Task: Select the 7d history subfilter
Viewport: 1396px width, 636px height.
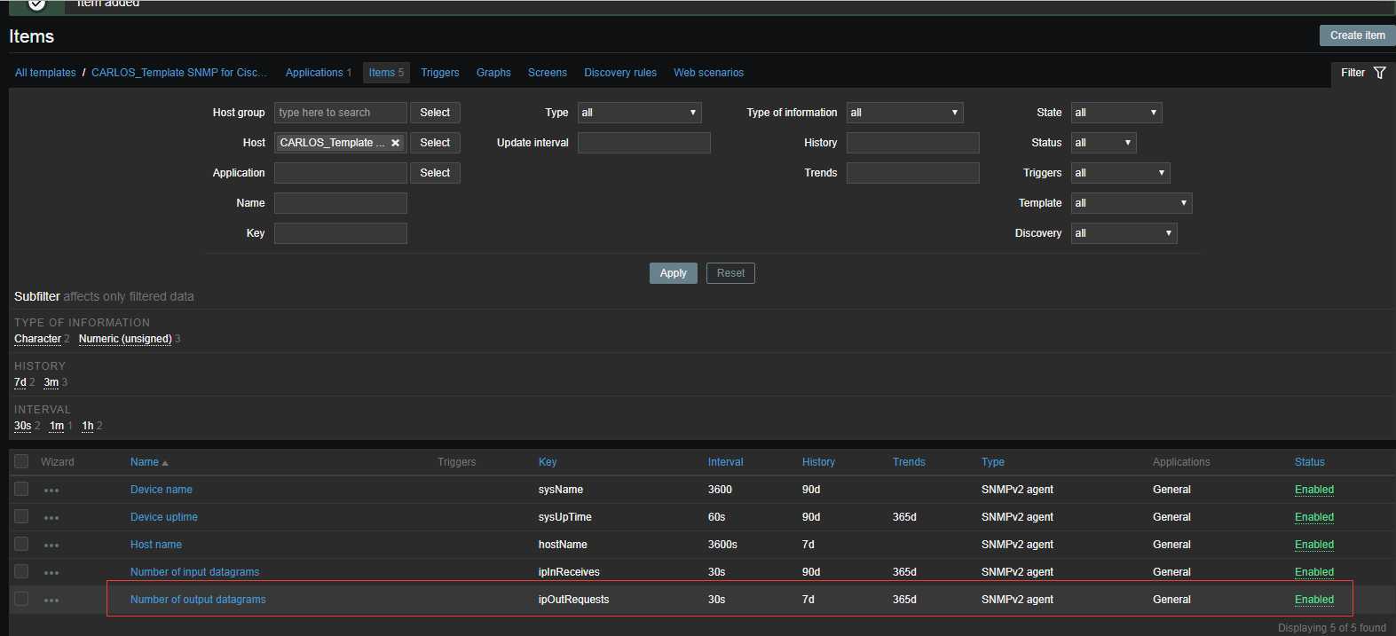Action: (20, 382)
